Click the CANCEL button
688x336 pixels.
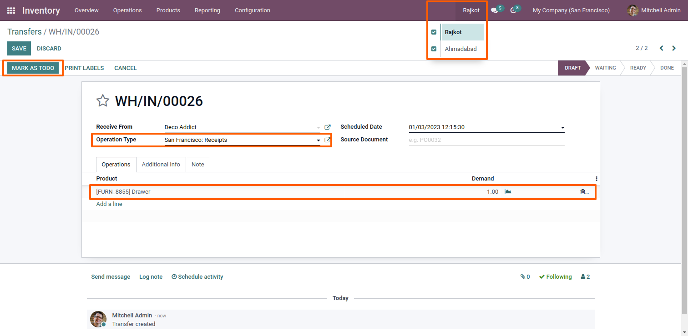coord(126,68)
